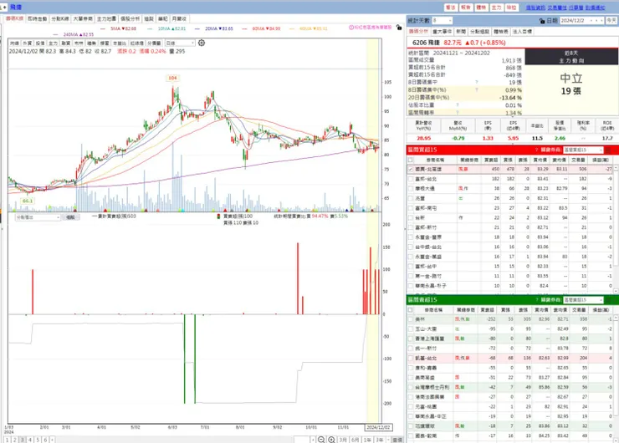Click help icon for 8日籌碼集中 row
The image size is (619, 443).
[477, 82]
